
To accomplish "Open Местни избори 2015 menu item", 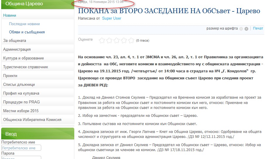I will [x=38, y=111].
